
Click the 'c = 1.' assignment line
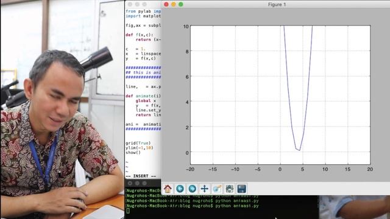(135, 49)
